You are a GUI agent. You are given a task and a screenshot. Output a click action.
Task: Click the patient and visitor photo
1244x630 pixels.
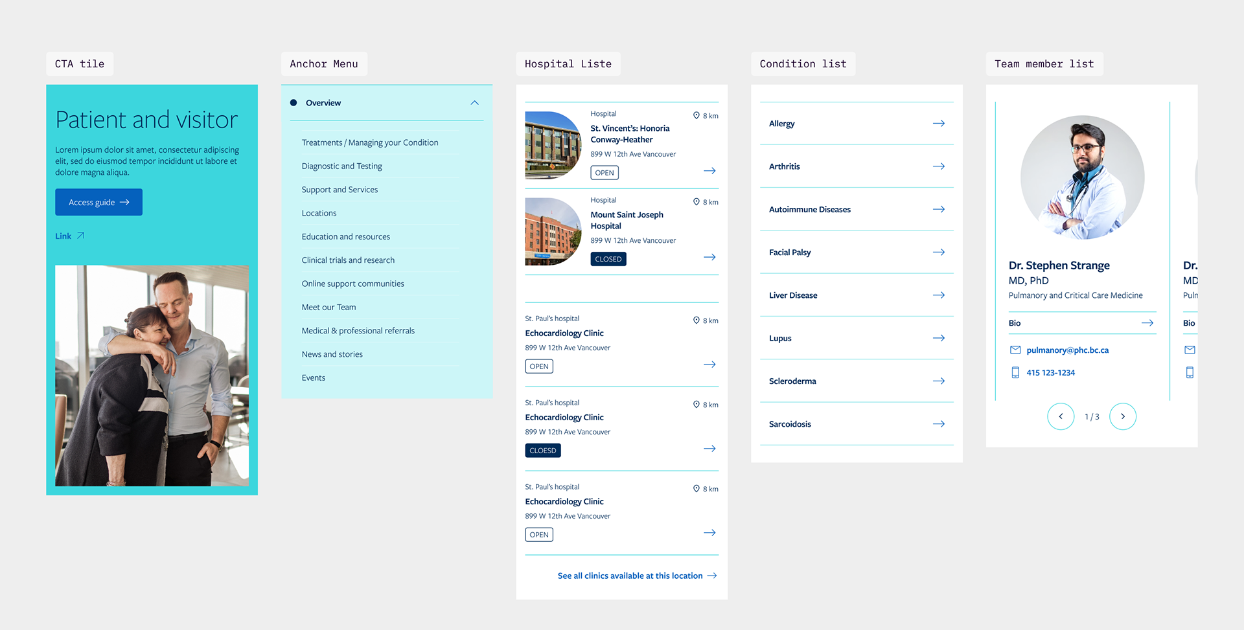152,376
